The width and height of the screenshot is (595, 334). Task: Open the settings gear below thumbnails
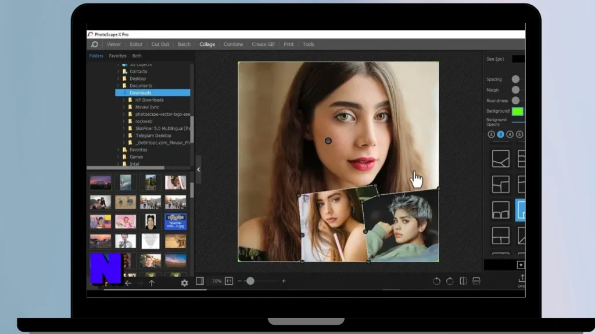point(184,283)
